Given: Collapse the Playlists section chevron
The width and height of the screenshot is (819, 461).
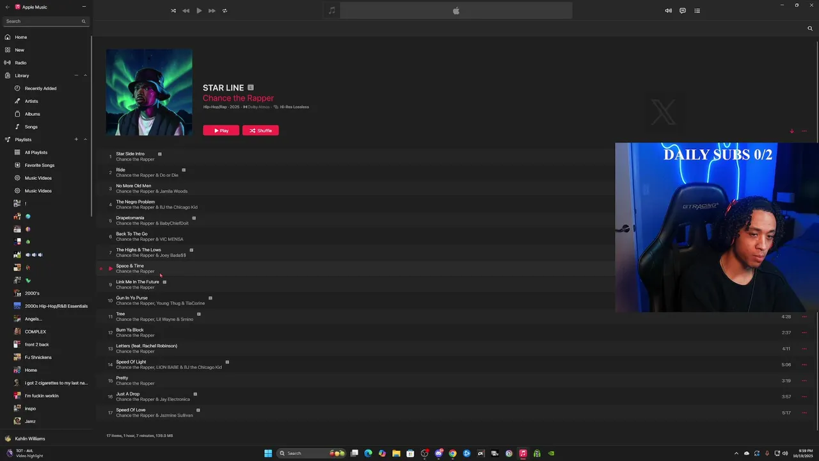Looking at the screenshot, I should [85, 140].
